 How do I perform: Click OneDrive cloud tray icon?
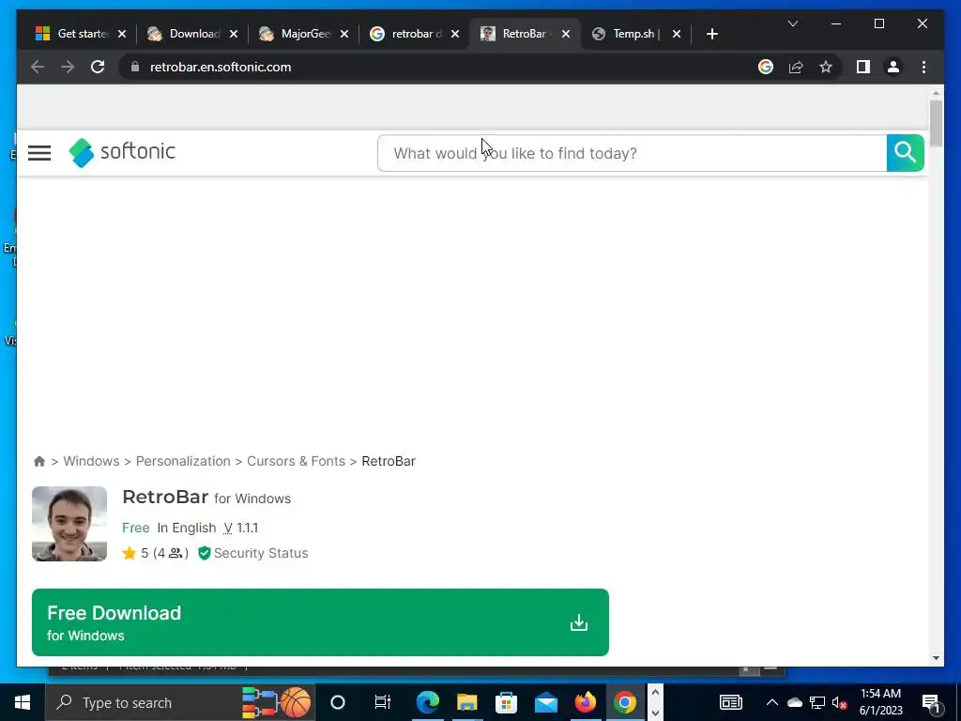click(794, 702)
